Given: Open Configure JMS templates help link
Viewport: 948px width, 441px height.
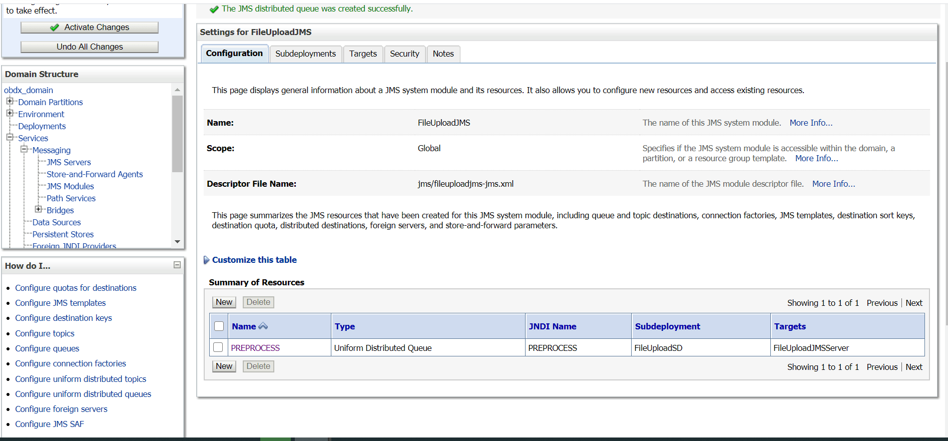Looking at the screenshot, I should coord(61,303).
